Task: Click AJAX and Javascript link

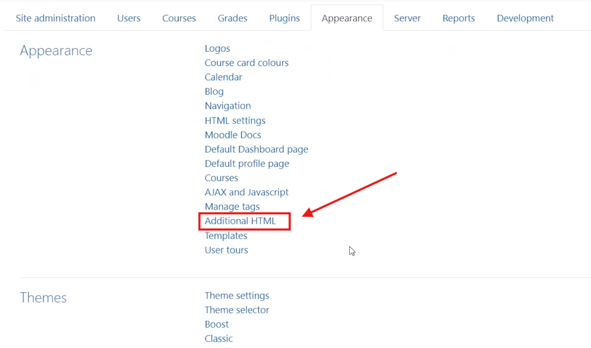Action: [246, 192]
